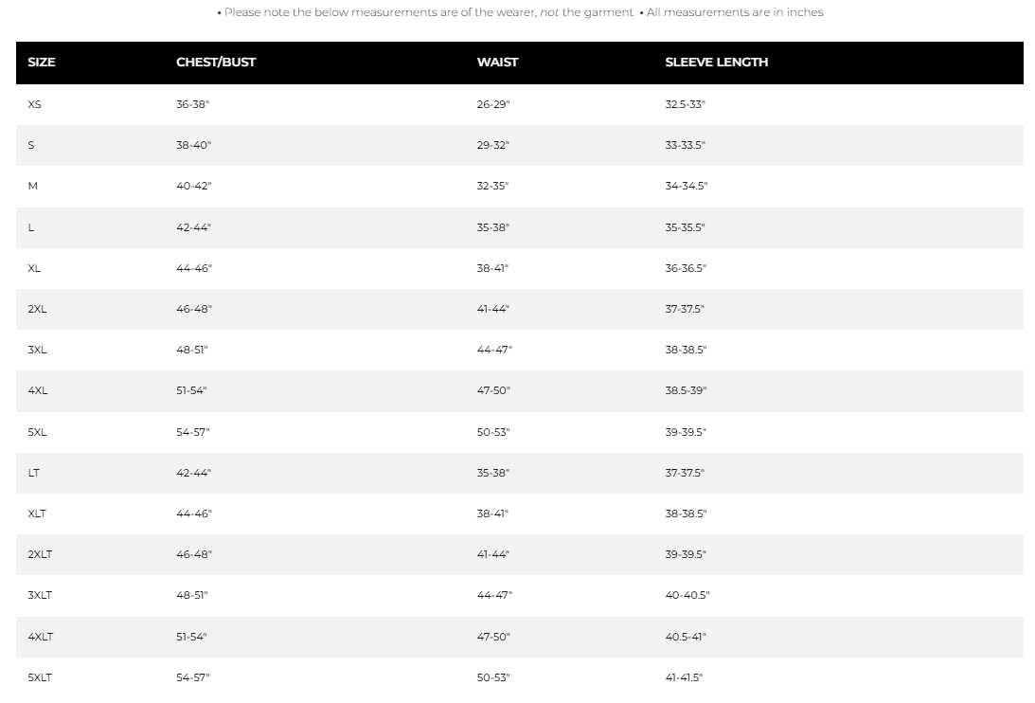The image size is (1035, 703).
Task: Select the XL size row label
Action: [35, 268]
